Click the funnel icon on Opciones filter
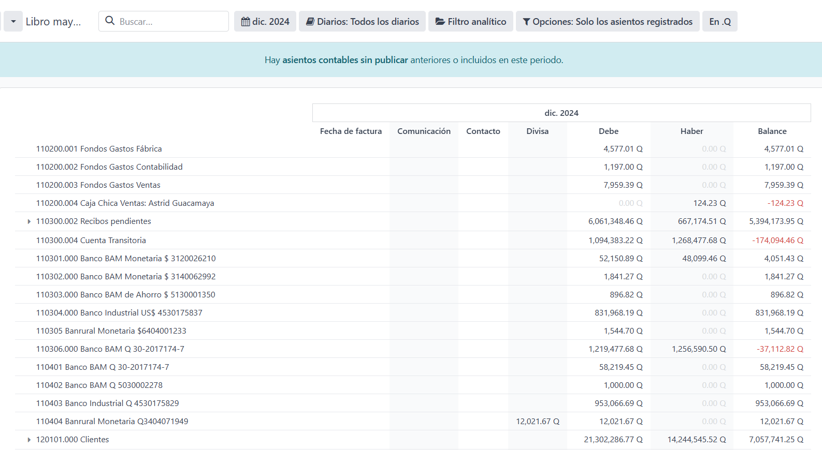822x450 pixels. [526, 22]
